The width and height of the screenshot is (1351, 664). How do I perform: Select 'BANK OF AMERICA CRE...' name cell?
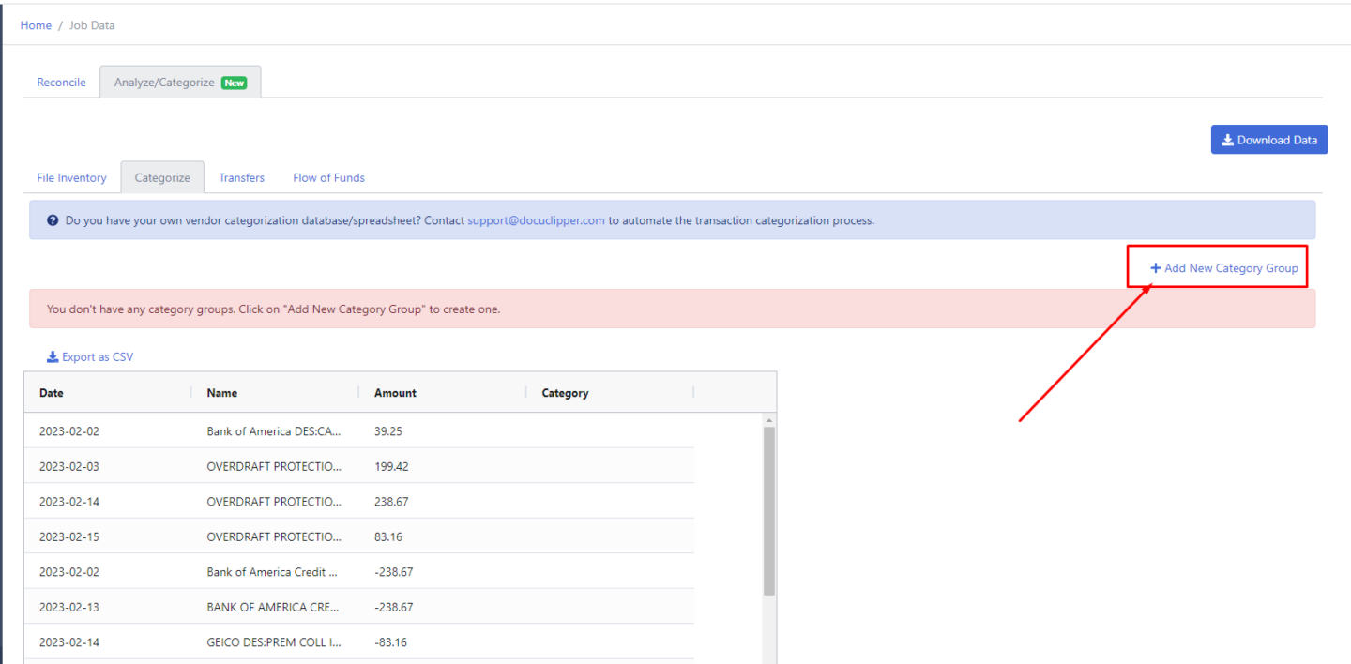[x=274, y=607]
